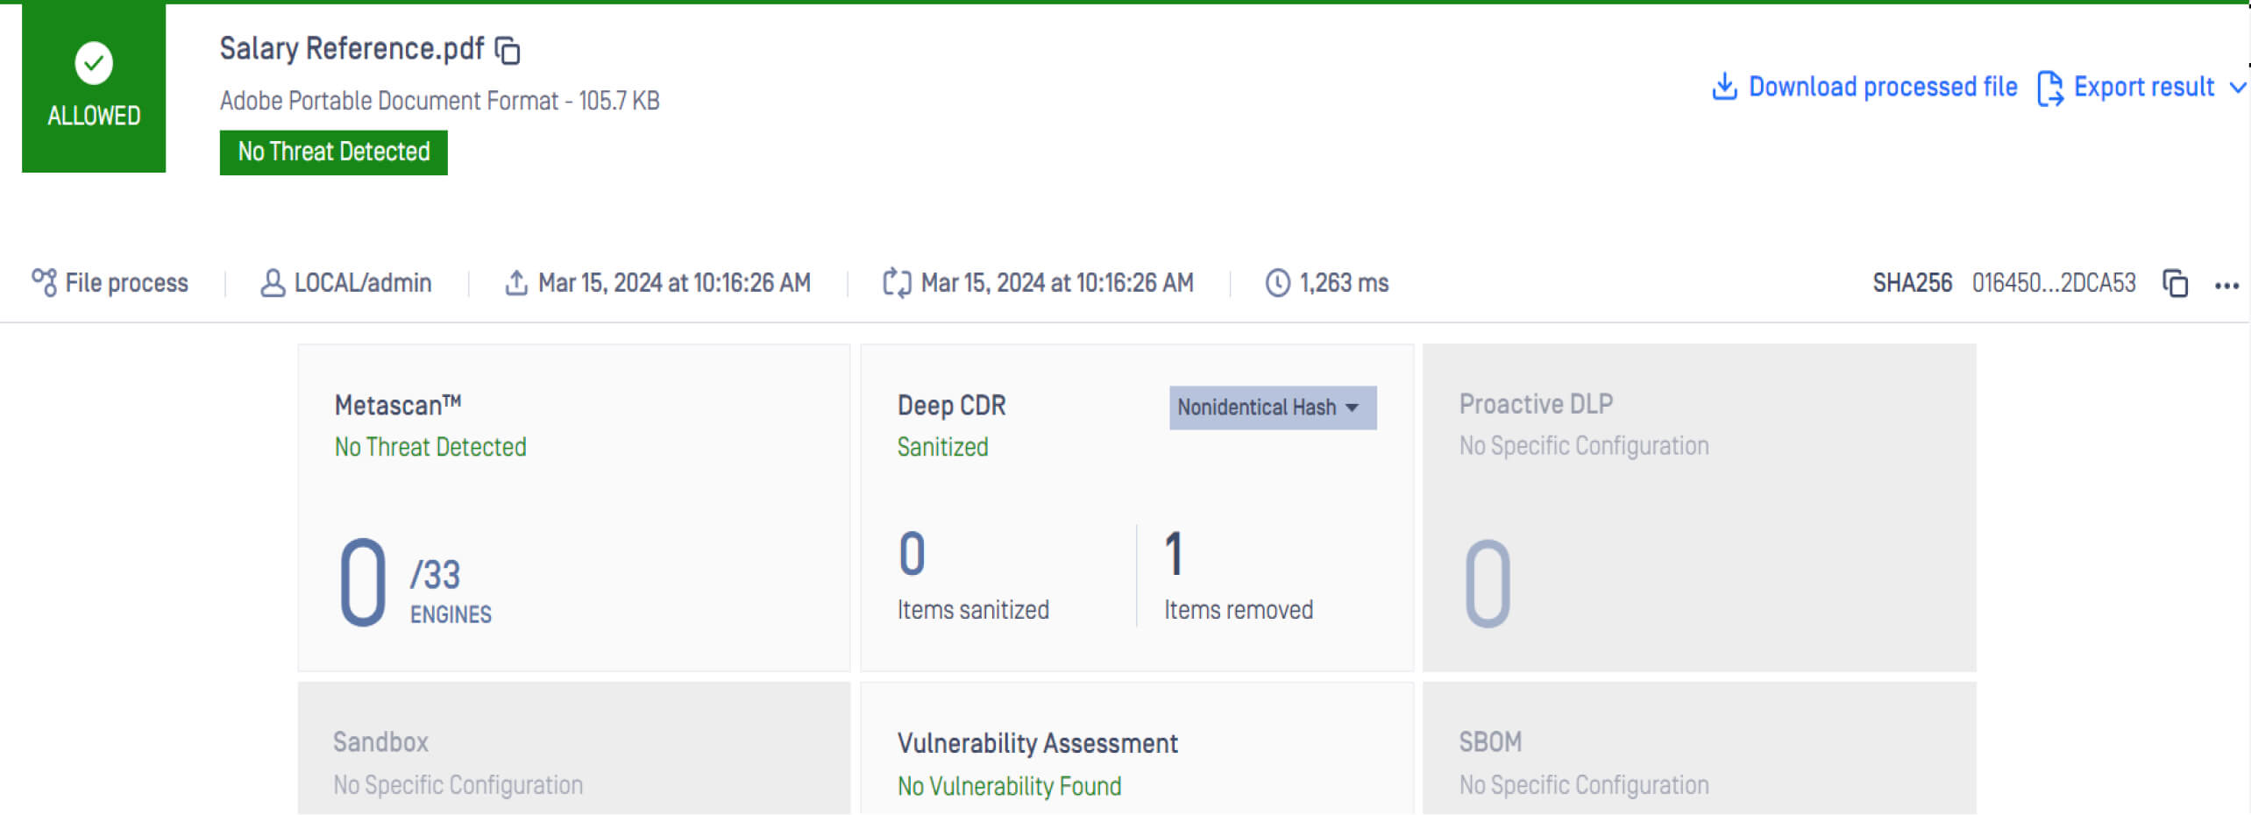2251x815 pixels.
Task: Click the No Threat Detected badge
Action: (333, 152)
